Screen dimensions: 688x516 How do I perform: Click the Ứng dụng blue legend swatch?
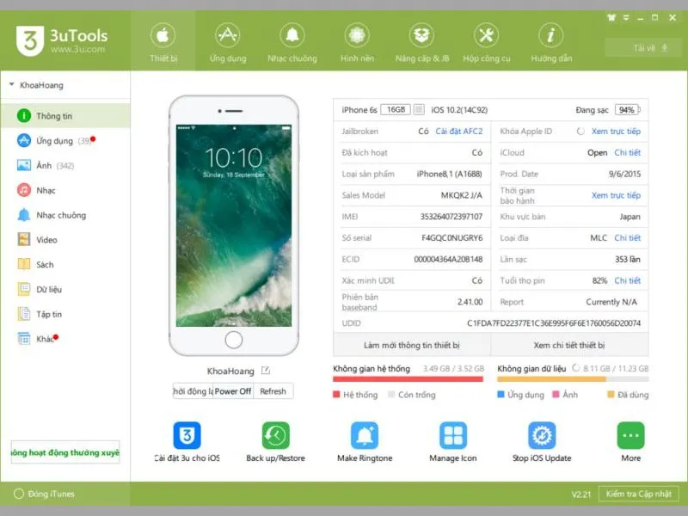[501, 395]
